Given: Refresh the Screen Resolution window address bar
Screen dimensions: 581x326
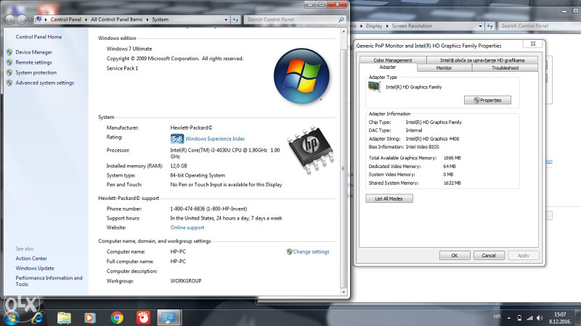Looking at the screenshot, I should pos(489,26).
